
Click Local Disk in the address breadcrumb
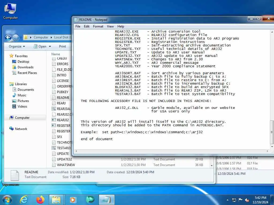pyautogui.click(x=63, y=37)
